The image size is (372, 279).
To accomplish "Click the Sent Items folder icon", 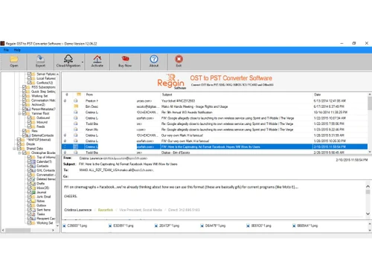I will tap(33, 210).
